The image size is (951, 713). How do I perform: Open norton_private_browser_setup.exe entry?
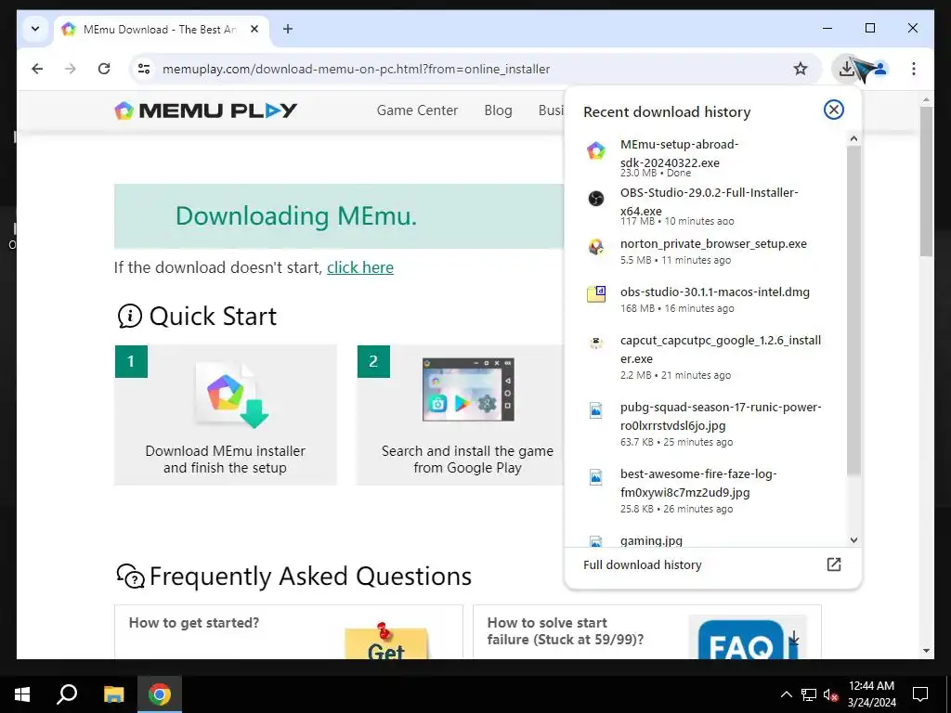pos(707,251)
